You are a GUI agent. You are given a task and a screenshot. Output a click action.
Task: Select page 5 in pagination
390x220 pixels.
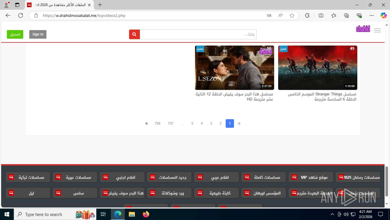point(192,123)
